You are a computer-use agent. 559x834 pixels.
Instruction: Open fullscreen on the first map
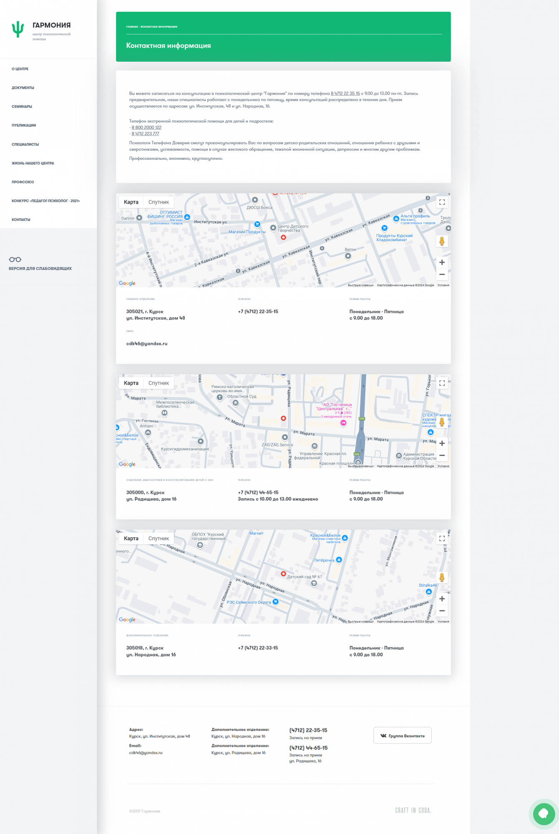442,202
